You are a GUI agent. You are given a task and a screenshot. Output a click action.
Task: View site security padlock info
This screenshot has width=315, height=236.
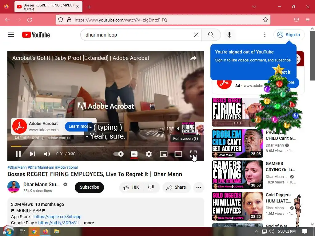69,20
